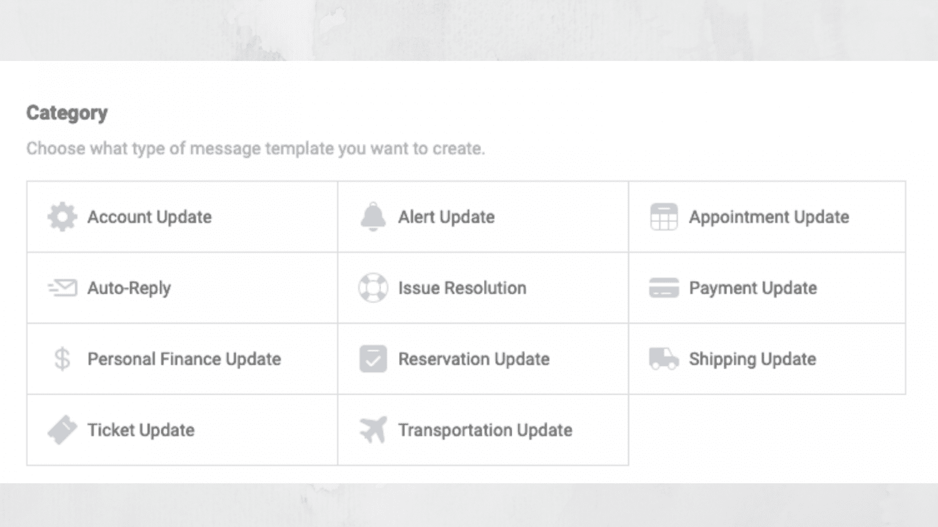The height and width of the screenshot is (527, 938).
Task: Click the calendar icon for Appointment Update
Action: (664, 217)
